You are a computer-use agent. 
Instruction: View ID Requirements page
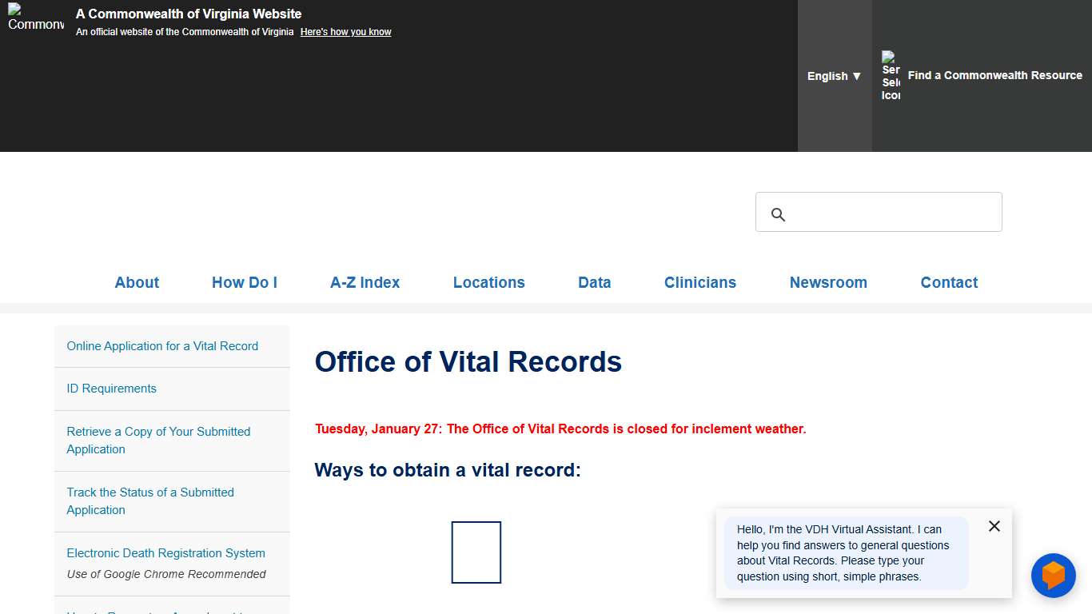click(x=111, y=389)
